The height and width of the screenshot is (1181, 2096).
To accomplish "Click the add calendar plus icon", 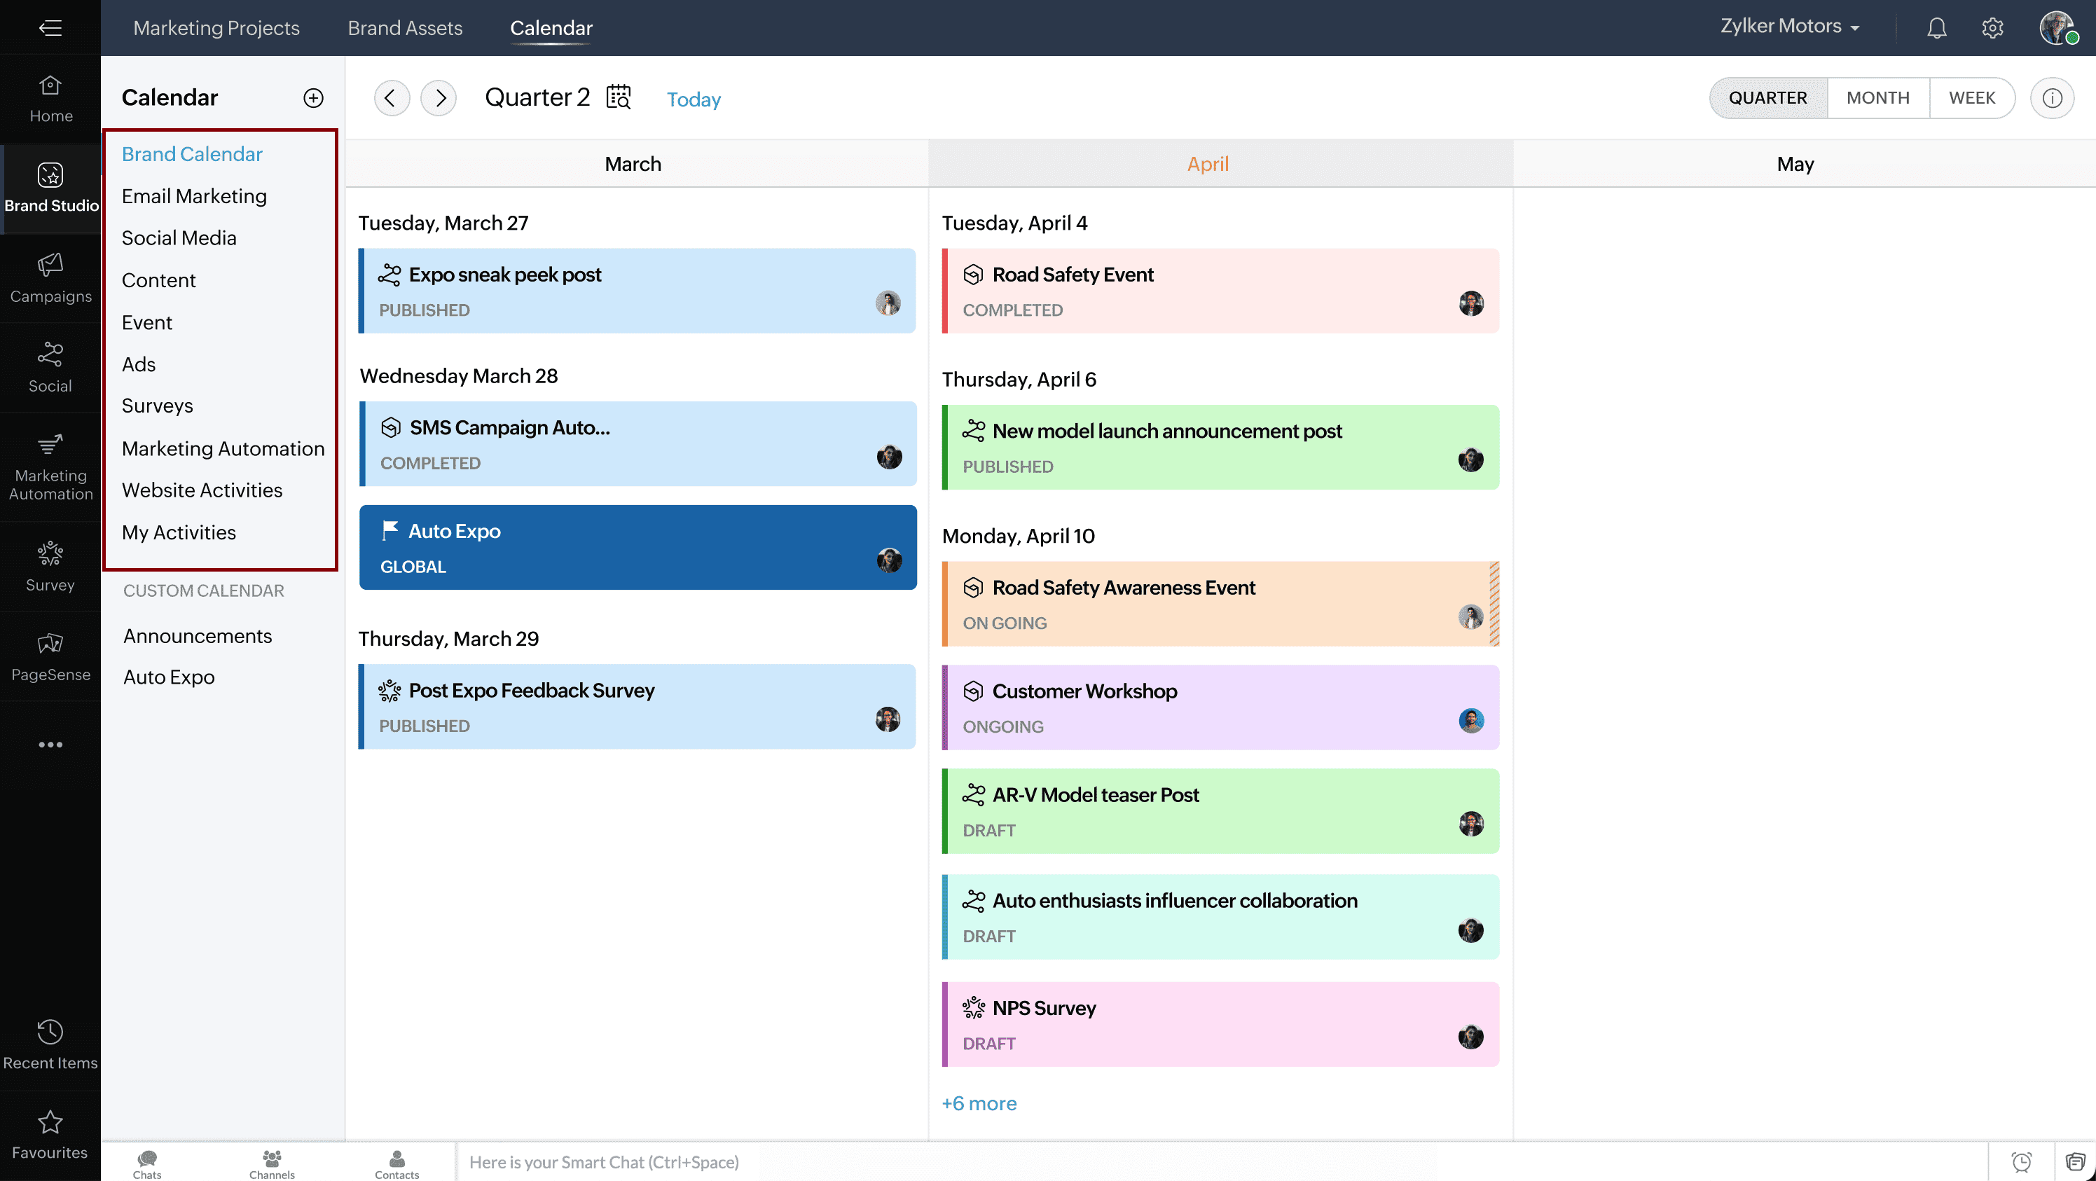I will click(x=313, y=97).
